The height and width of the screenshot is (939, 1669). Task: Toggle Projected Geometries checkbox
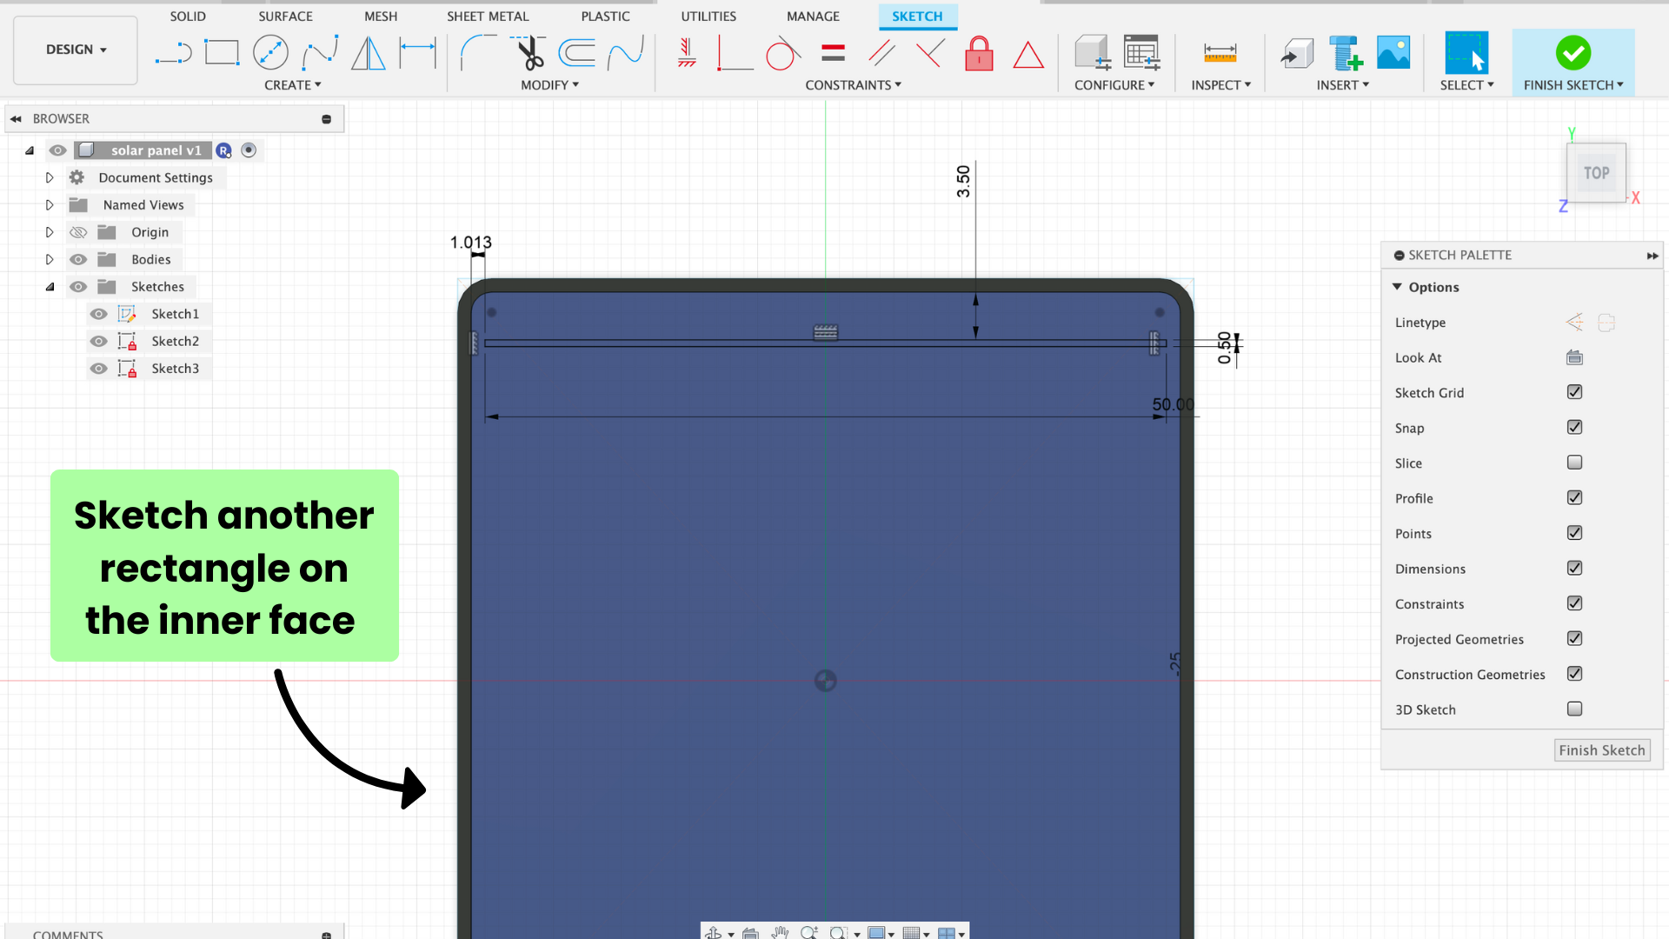[1574, 639]
